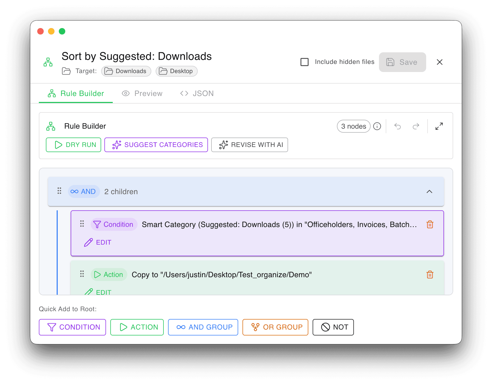Select the Downloads target folder chip
The height and width of the screenshot is (384, 492).
126,71
